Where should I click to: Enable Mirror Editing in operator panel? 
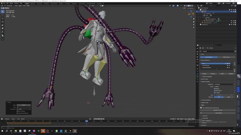[17, 111]
